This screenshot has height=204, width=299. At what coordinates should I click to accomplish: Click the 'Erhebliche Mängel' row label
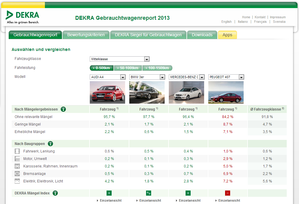[x=30, y=132]
